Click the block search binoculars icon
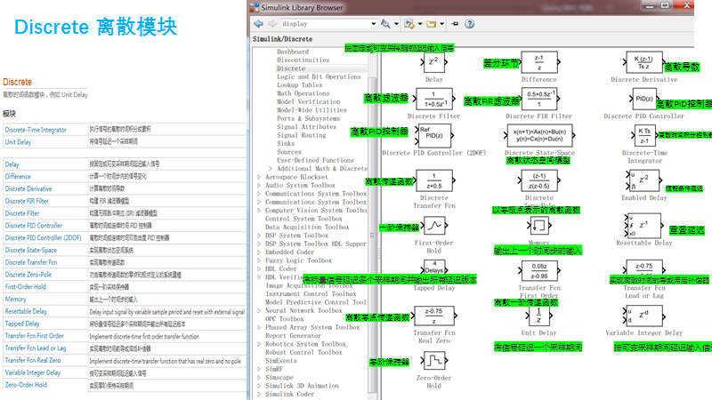Screen dimensions: 712x400 pos(385,24)
